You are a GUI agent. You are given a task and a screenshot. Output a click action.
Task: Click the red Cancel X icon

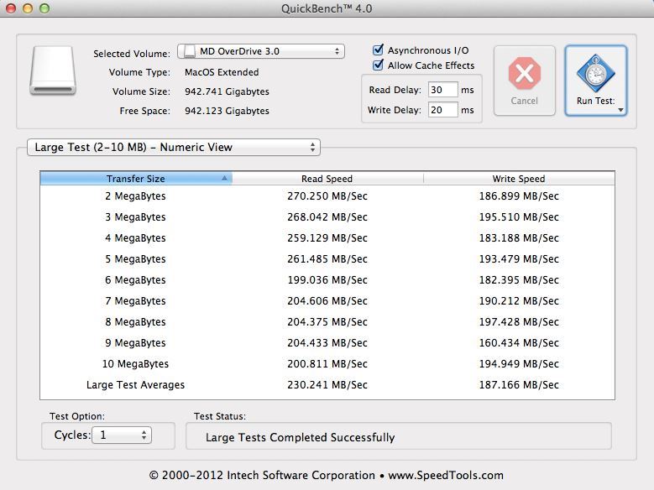[x=524, y=74]
